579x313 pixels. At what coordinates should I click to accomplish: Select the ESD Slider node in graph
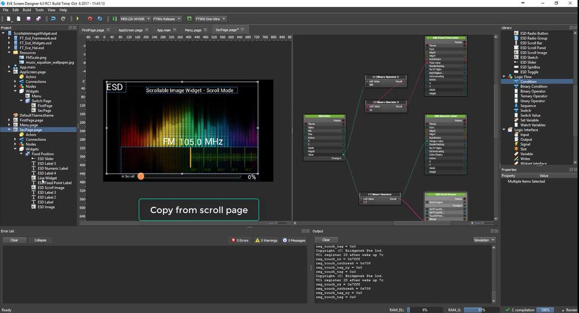tap(324, 138)
